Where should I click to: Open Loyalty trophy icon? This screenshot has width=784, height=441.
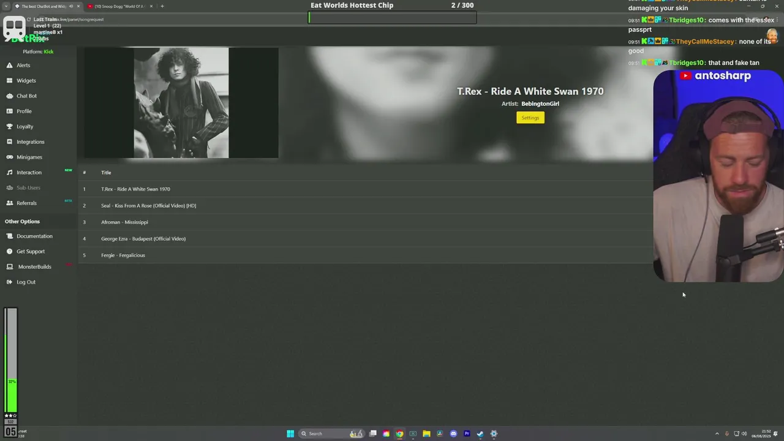click(9, 126)
